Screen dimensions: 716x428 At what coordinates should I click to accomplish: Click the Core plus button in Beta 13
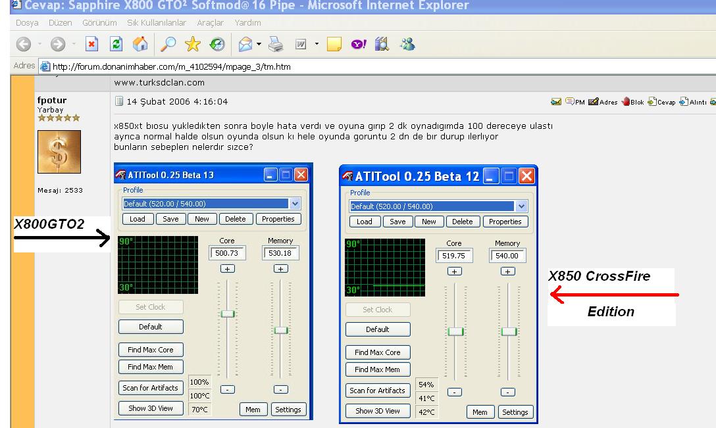click(228, 269)
